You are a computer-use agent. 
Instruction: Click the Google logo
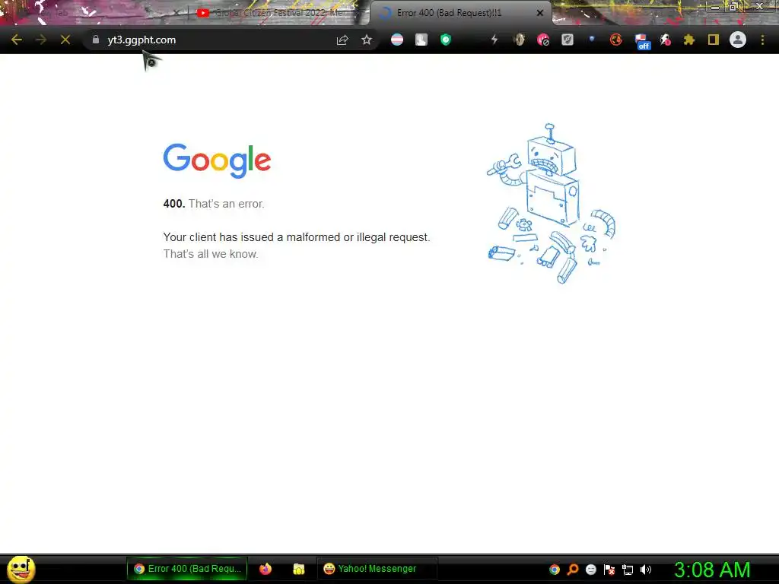pos(217,160)
